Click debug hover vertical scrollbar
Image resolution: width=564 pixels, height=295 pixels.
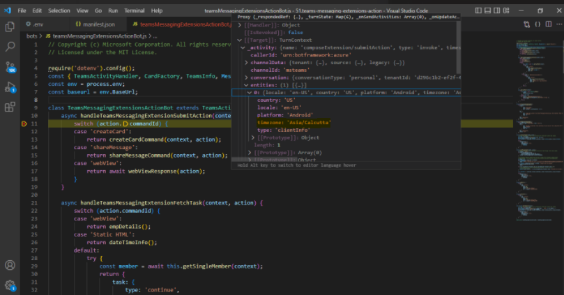coord(458,47)
